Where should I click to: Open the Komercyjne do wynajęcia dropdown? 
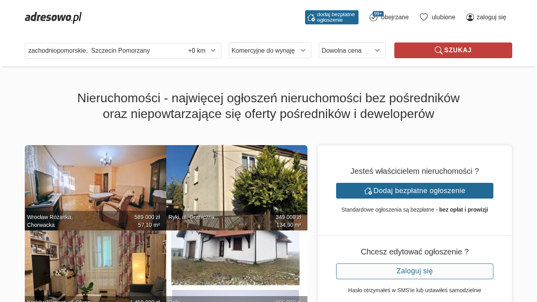coord(270,50)
